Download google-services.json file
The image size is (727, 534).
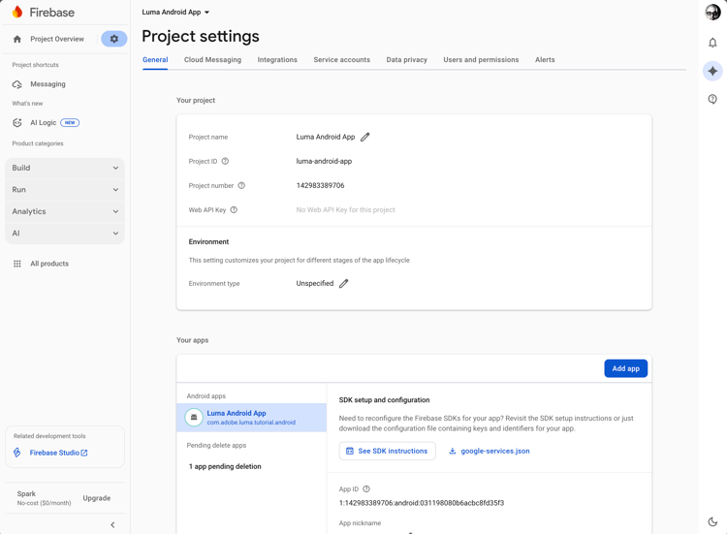click(x=489, y=451)
